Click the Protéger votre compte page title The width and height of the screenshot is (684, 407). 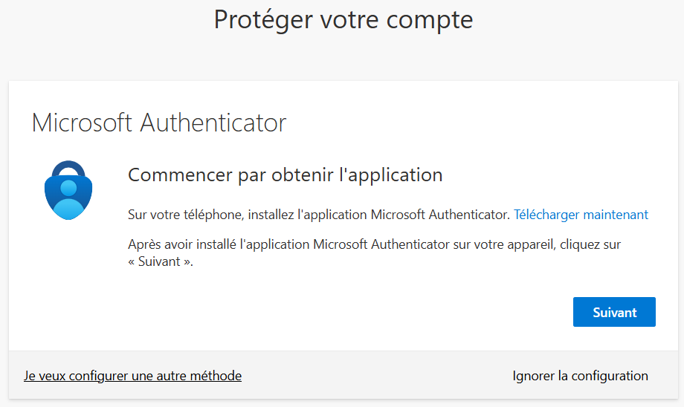(343, 19)
